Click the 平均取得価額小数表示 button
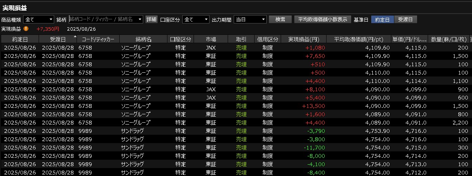This screenshot has height=176, width=472. 323,19
